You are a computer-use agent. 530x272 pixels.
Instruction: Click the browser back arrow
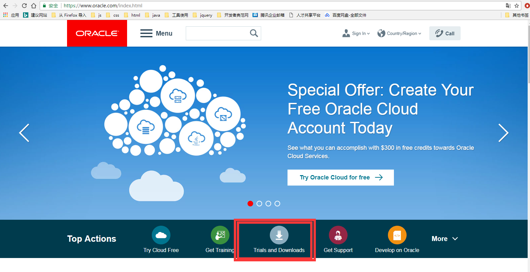pos(6,6)
